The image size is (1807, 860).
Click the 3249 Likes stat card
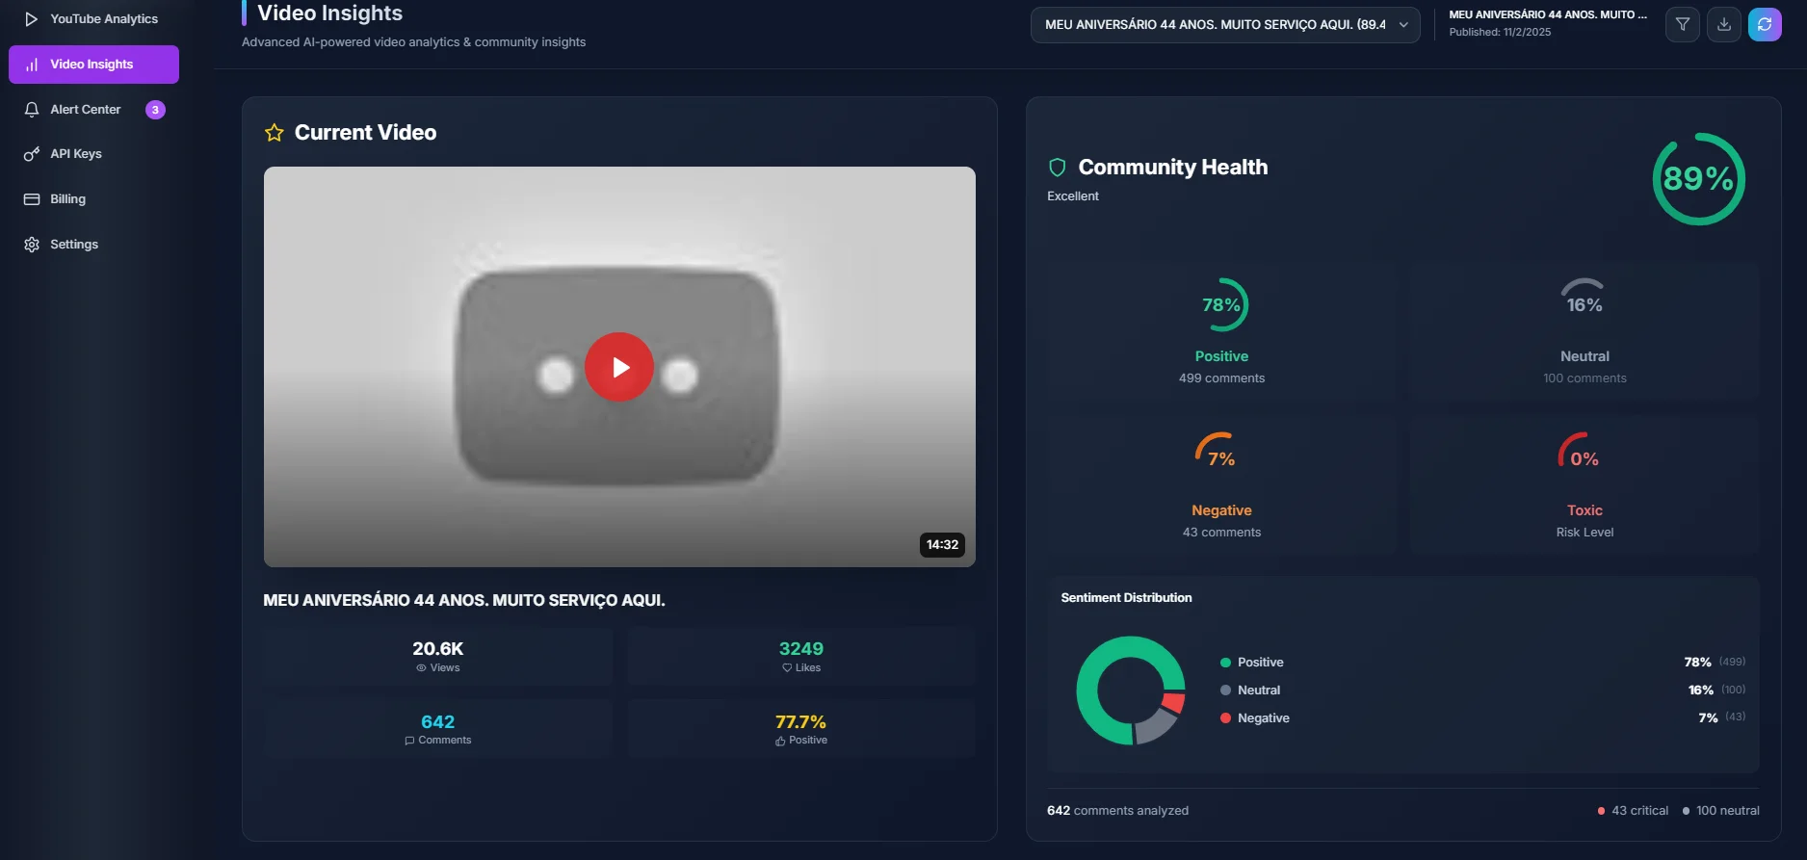(801, 656)
